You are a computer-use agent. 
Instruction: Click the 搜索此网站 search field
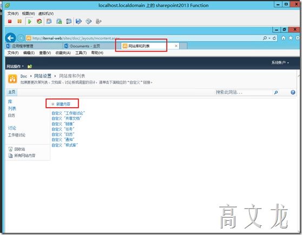[244, 93]
